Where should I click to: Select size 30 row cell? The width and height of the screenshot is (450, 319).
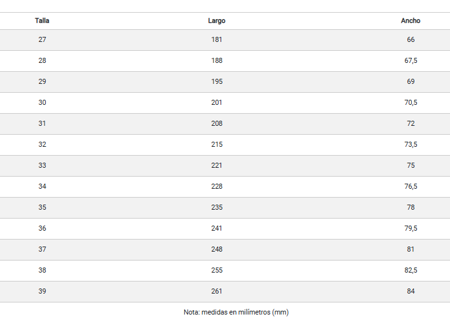(42, 102)
